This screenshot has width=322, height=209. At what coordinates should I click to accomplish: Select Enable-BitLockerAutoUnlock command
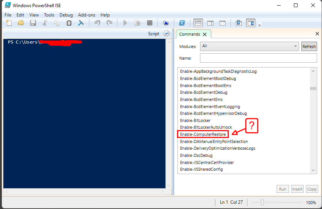pos(206,127)
